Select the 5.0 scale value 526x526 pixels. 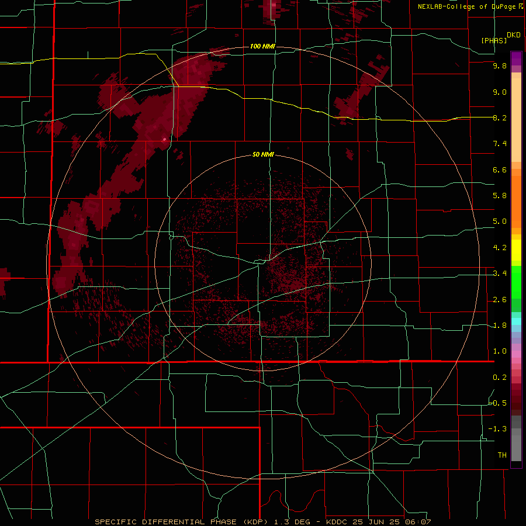(500, 222)
